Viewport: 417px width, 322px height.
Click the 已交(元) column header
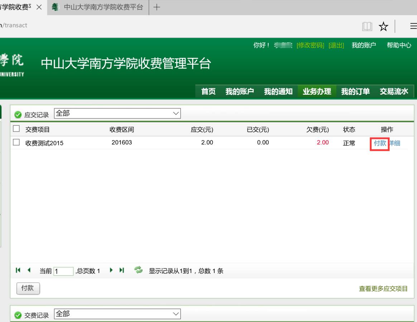click(x=258, y=129)
